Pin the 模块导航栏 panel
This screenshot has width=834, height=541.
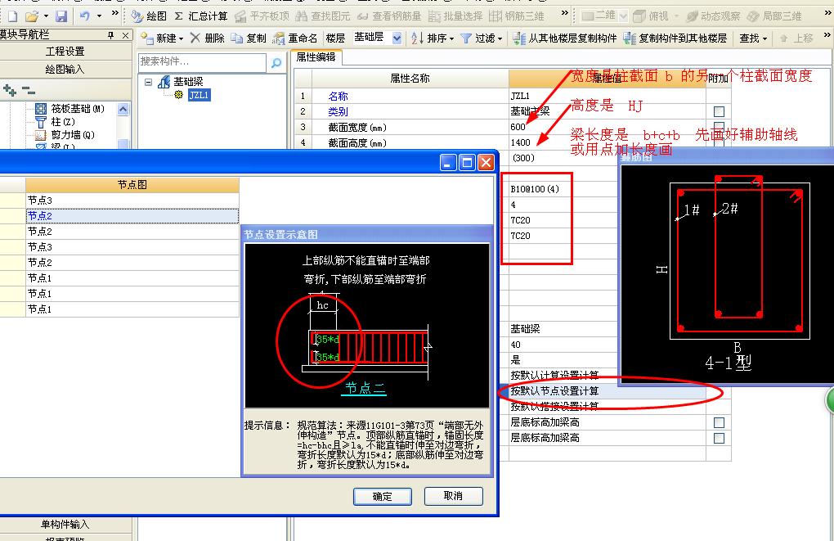coord(110,35)
